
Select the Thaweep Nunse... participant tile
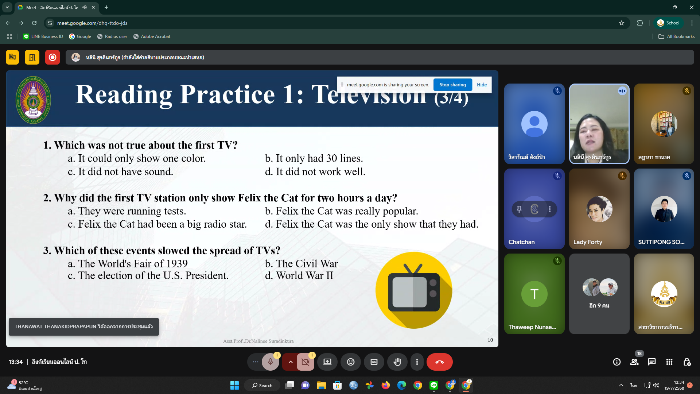coord(534,294)
